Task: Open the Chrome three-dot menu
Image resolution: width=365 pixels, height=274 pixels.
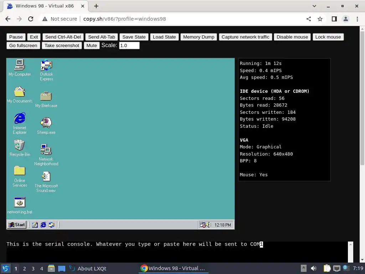Action: [x=357, y=19]
